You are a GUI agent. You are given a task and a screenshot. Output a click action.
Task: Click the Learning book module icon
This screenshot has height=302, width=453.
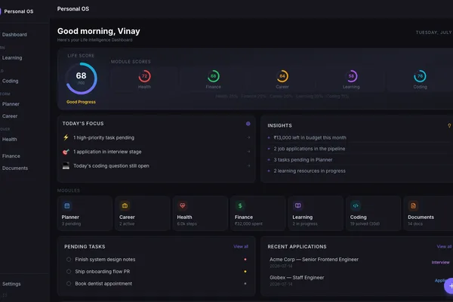298,206
